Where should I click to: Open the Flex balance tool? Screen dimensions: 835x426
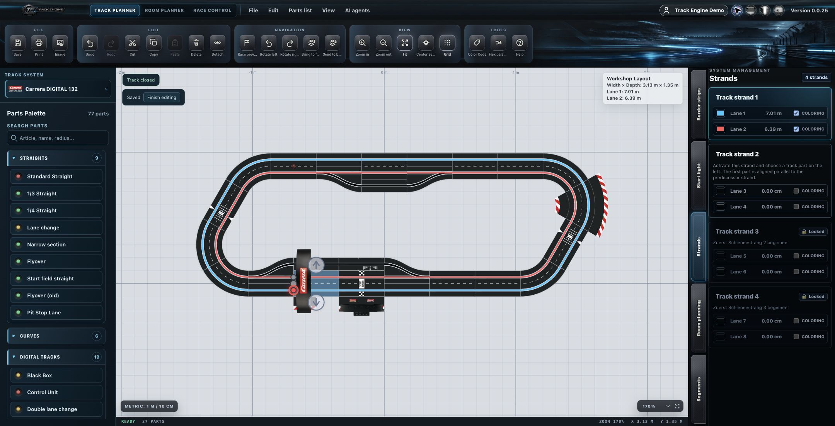[498, 43]
